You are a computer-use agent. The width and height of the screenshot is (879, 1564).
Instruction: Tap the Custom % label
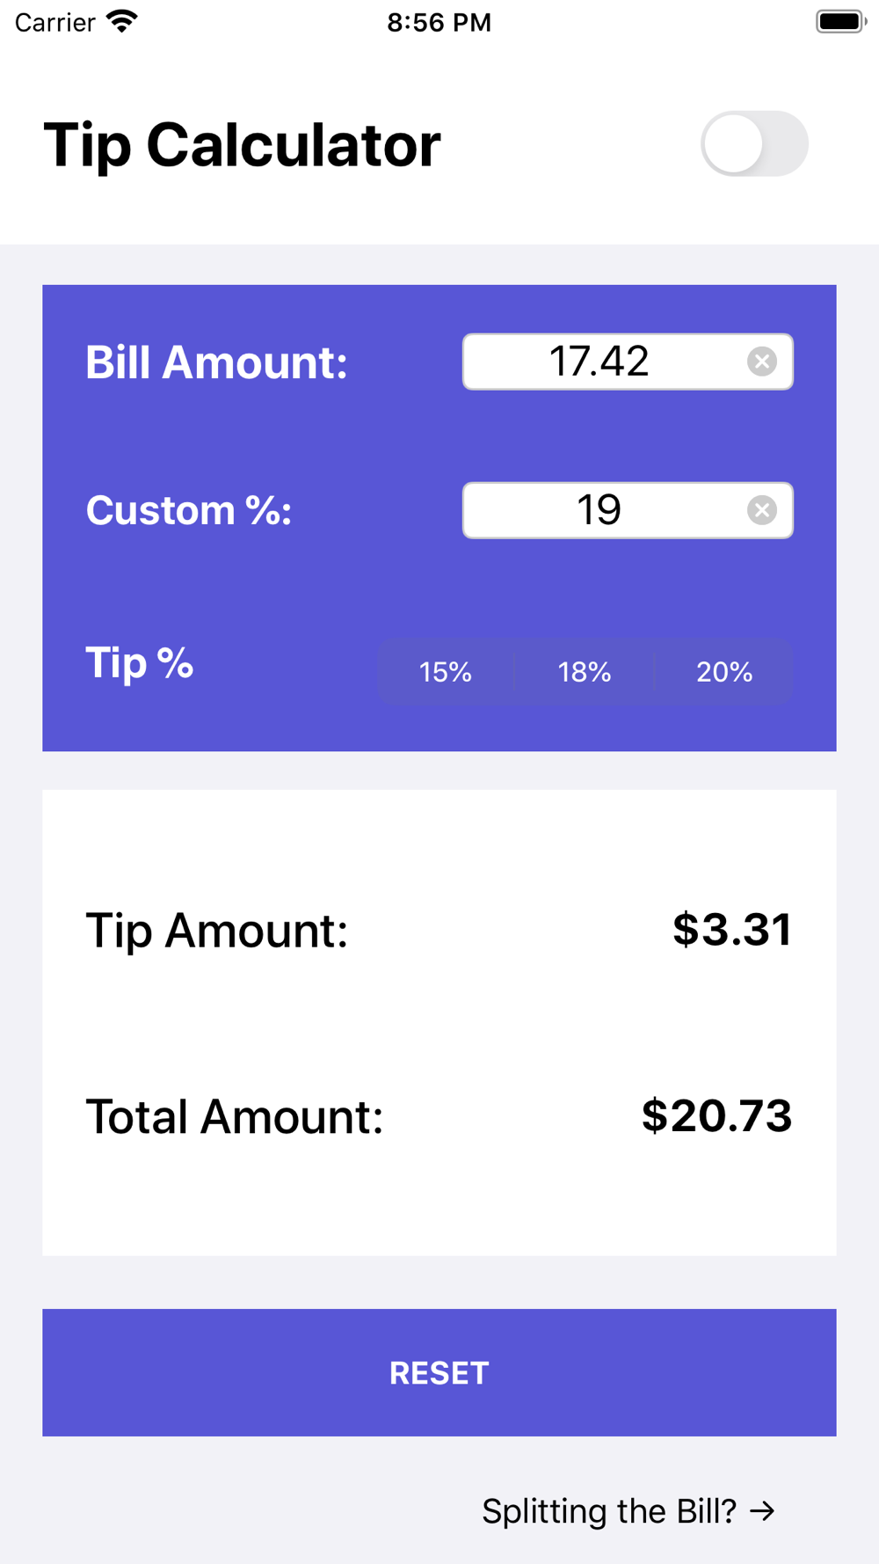click(189, 510)
